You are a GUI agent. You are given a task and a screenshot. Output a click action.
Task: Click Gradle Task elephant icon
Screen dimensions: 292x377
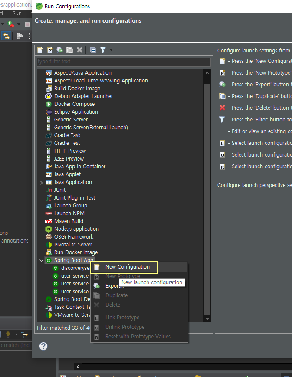(x=49, y=135)
